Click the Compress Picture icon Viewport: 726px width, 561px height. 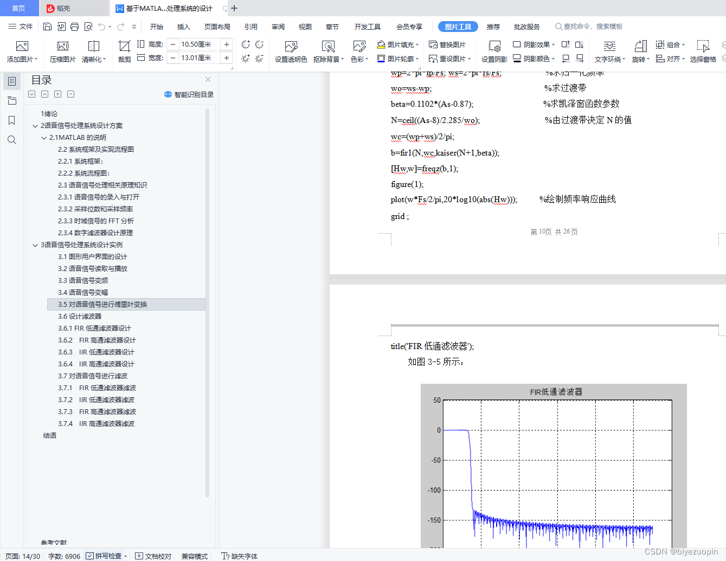pyautogui.click(x=63, y=46)
